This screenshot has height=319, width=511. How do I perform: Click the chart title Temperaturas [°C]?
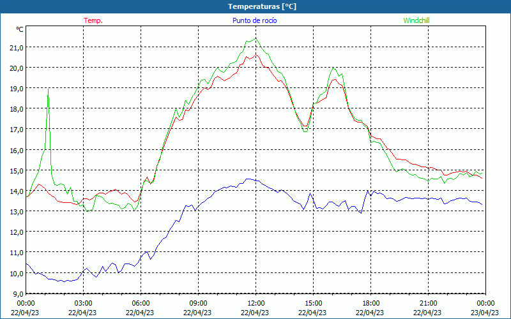(262, 6)
